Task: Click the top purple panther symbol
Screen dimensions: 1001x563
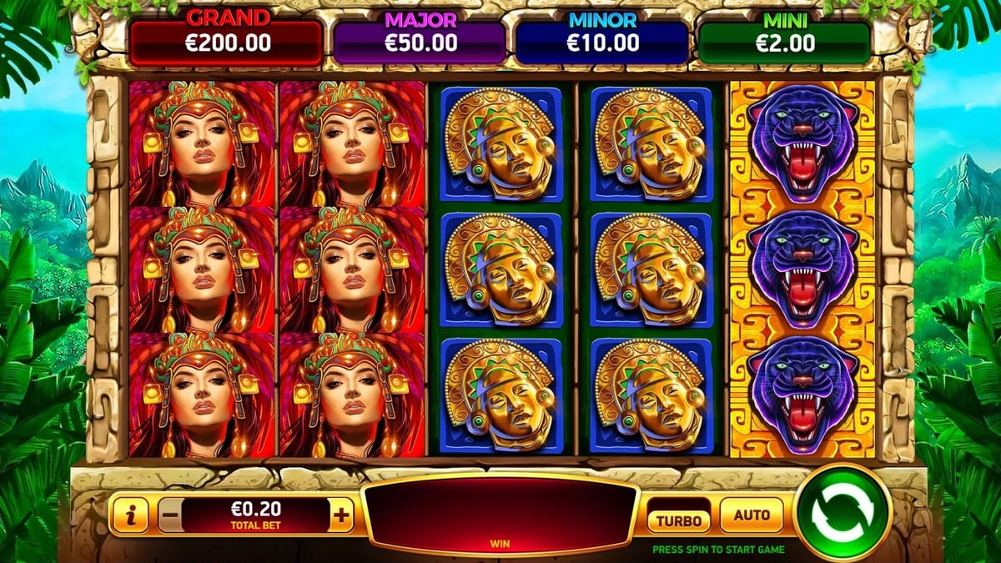Action: pyautogui.click(x=802, y=143)
